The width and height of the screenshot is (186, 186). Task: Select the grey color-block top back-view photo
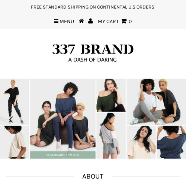[x=111, y=136]
